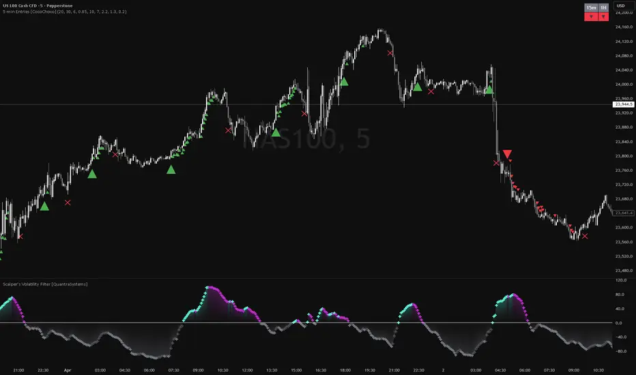Click the 24,040.0 price axis label

[624, 70]
